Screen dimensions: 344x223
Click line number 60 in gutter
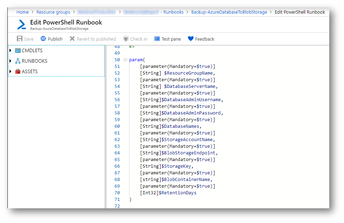tap(117, 126)
